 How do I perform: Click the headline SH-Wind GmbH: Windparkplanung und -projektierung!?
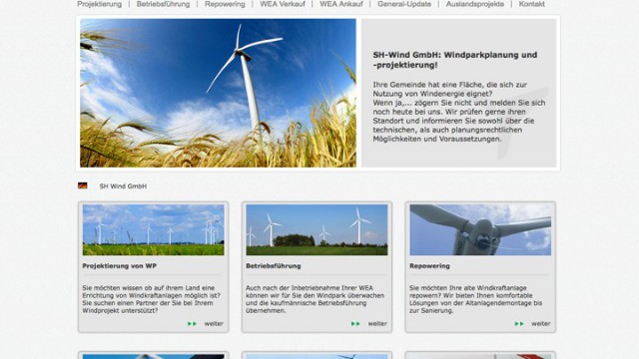tap(455, 60)
